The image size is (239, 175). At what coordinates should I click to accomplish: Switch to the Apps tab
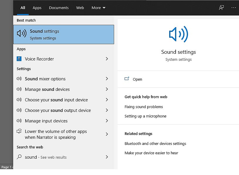37,8
